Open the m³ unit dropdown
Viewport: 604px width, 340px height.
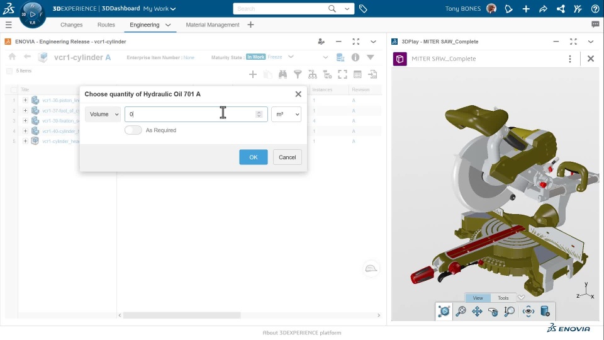[286, 114]
